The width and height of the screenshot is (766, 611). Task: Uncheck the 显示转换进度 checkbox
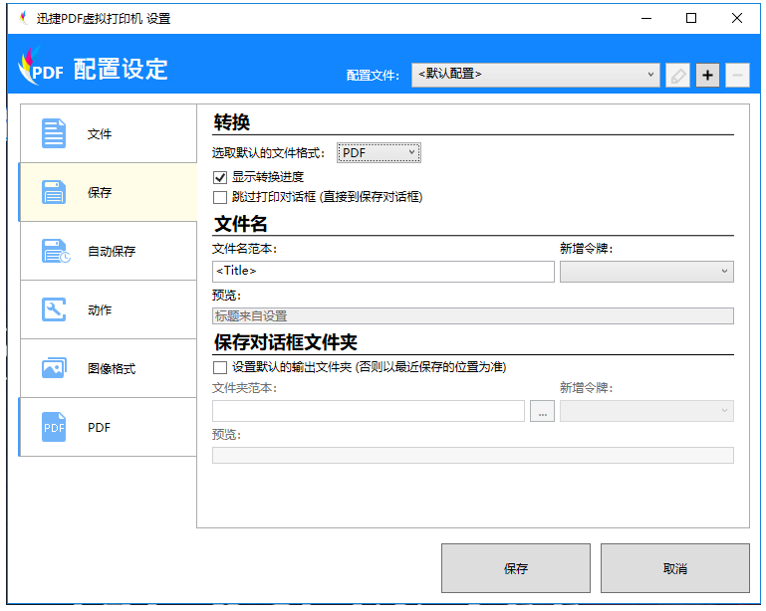coord(220,177)
